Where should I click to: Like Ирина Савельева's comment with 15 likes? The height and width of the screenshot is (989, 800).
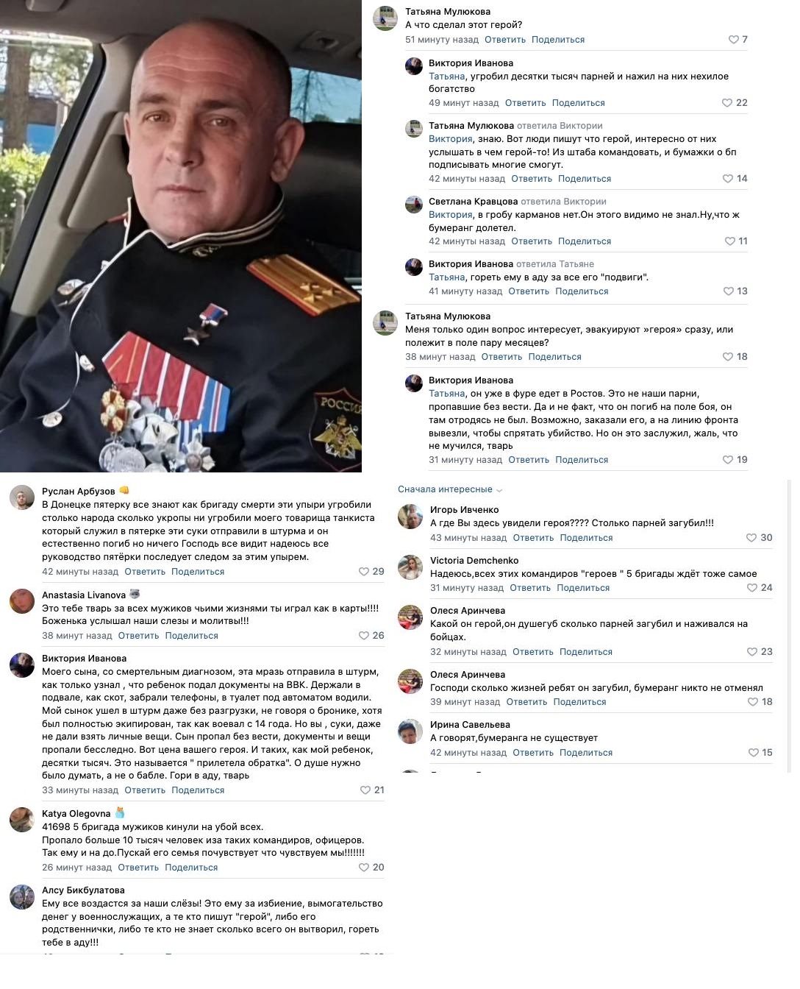tap(753, 753)
